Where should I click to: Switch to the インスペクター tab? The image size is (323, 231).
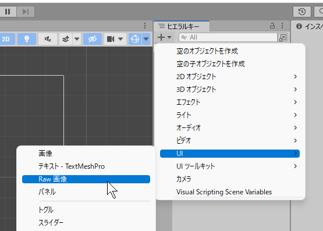(309, 26)
